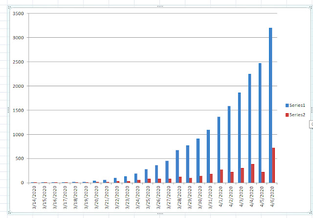Select the 2000 value axis label
Viewport: 313px width, 218px height.
(18, 86)
